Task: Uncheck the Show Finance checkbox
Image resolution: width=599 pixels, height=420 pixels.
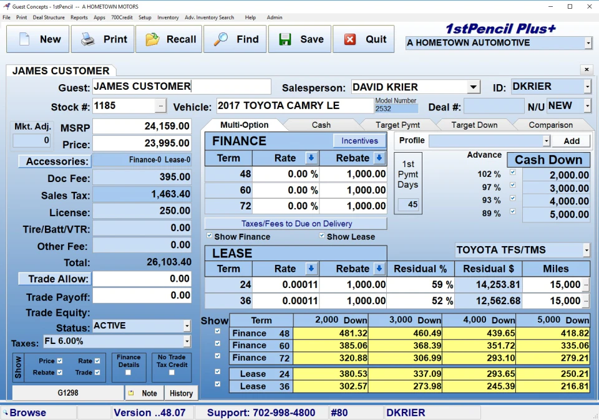Action: pos(210,236)
